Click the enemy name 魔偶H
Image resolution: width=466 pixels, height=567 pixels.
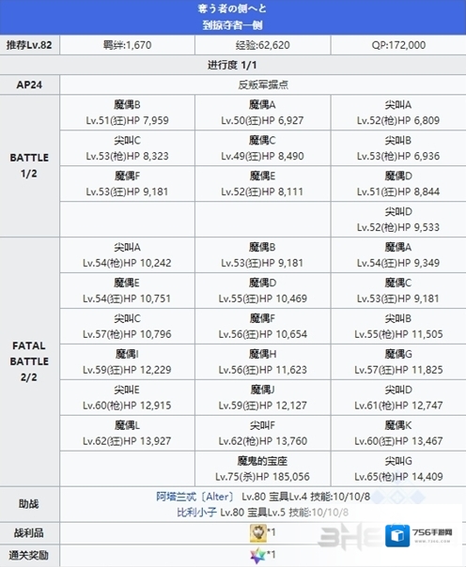263,354
